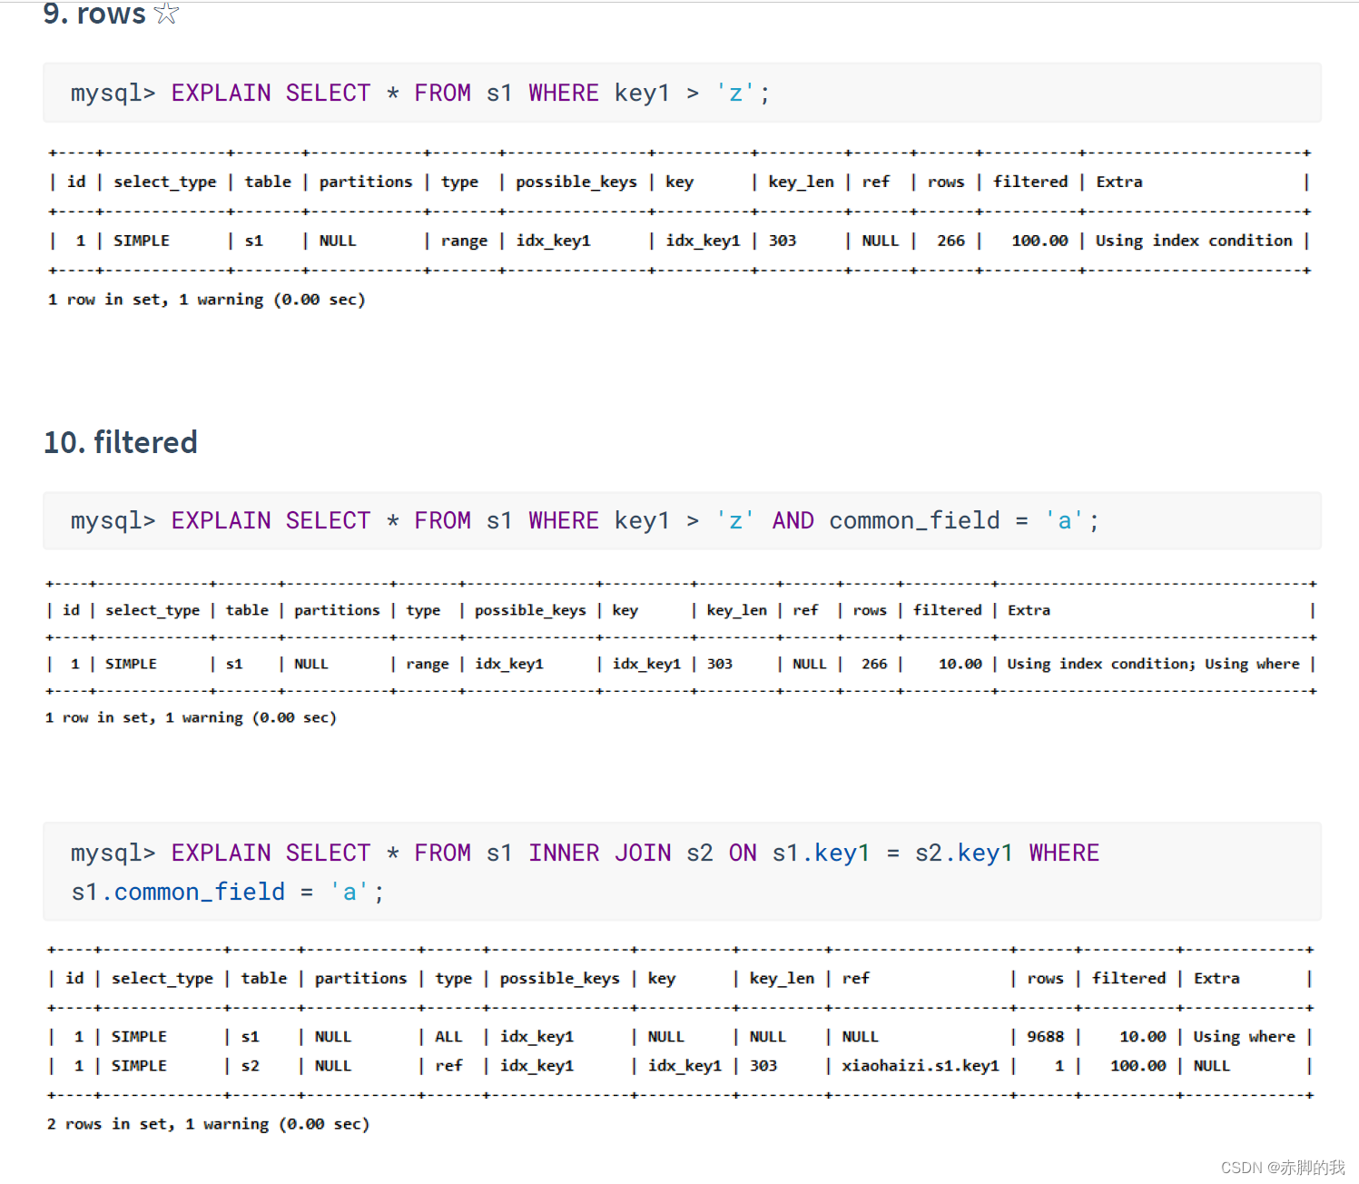The height and width of the screenshot is (1184, 1359).
Task: Click the '10. filtered' section heading
Action: (x=121, y=442)
